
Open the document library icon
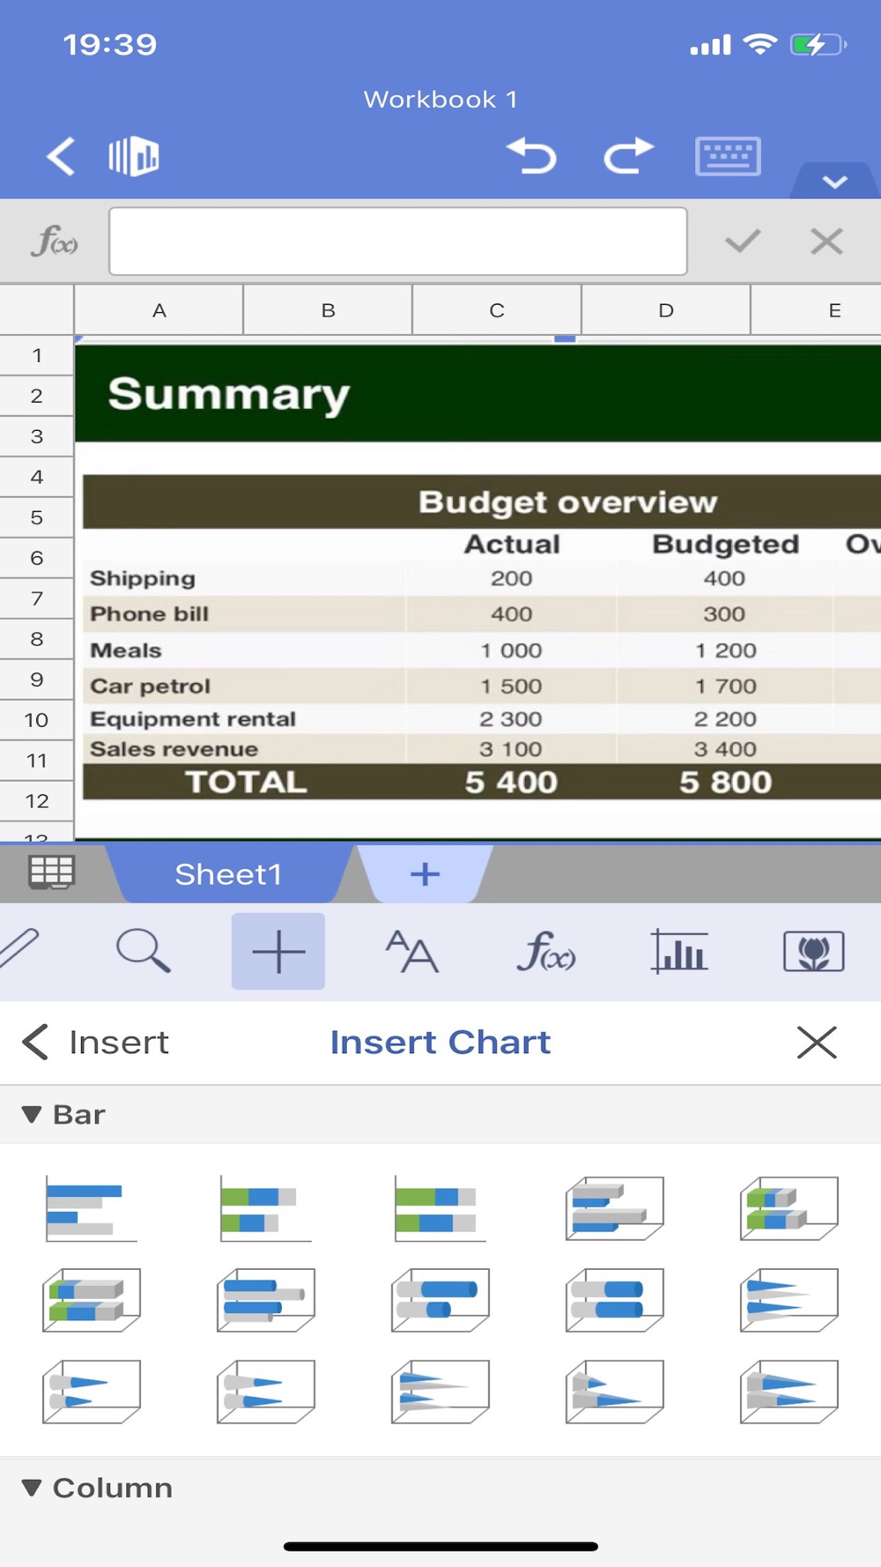134,157
